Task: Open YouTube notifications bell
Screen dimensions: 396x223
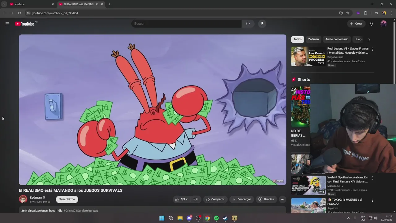Action: [x=372, y=24]
